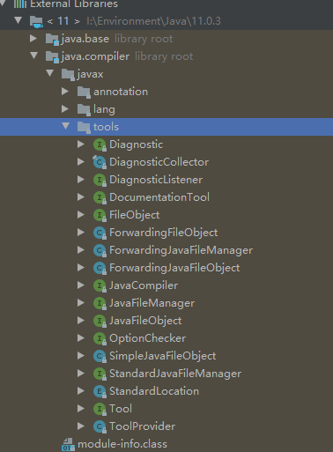Click the JavaCompiler interface icon

pyautogui.click(x=100, y=285)
